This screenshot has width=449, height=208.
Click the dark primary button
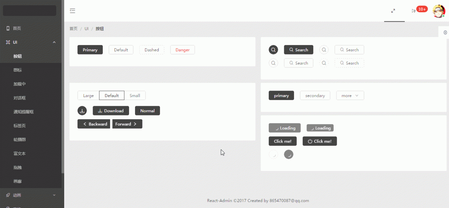click(281, 95)
